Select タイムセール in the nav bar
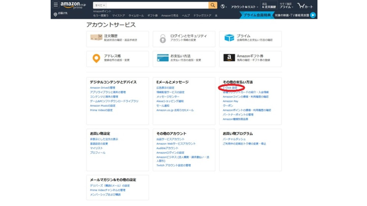Image resolution: width=367 pixels, height=206 pixels. point(136,16)
